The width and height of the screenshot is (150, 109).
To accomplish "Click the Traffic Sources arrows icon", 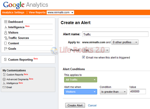I will [6, 38].
